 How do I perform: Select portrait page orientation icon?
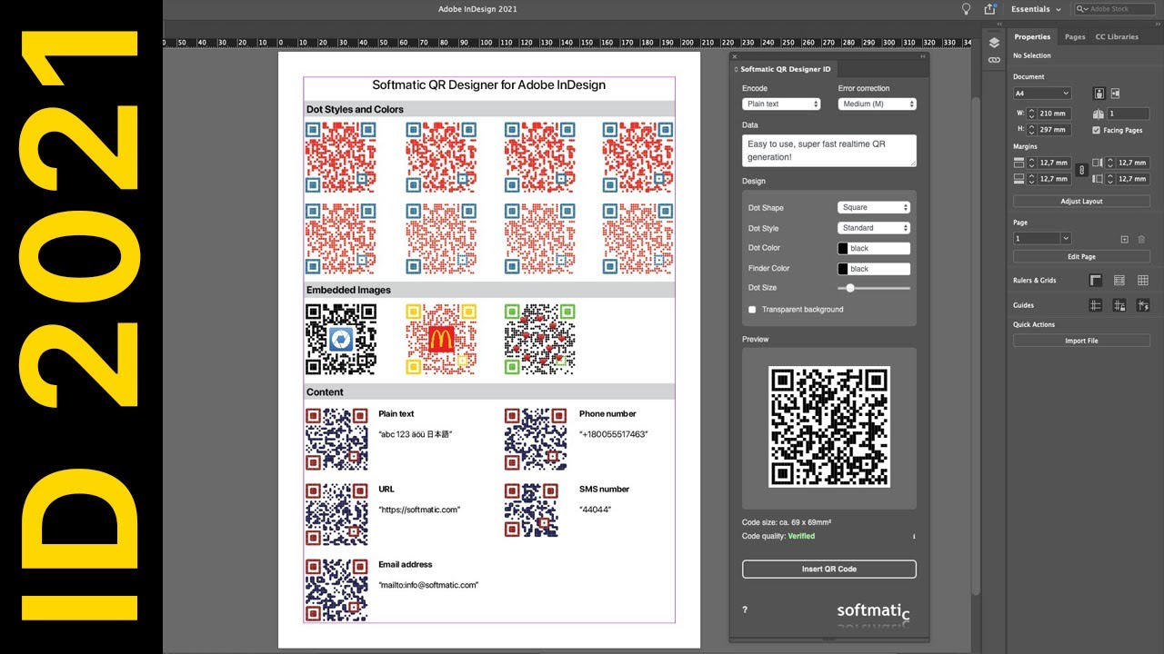click(x=1099, y=94)
